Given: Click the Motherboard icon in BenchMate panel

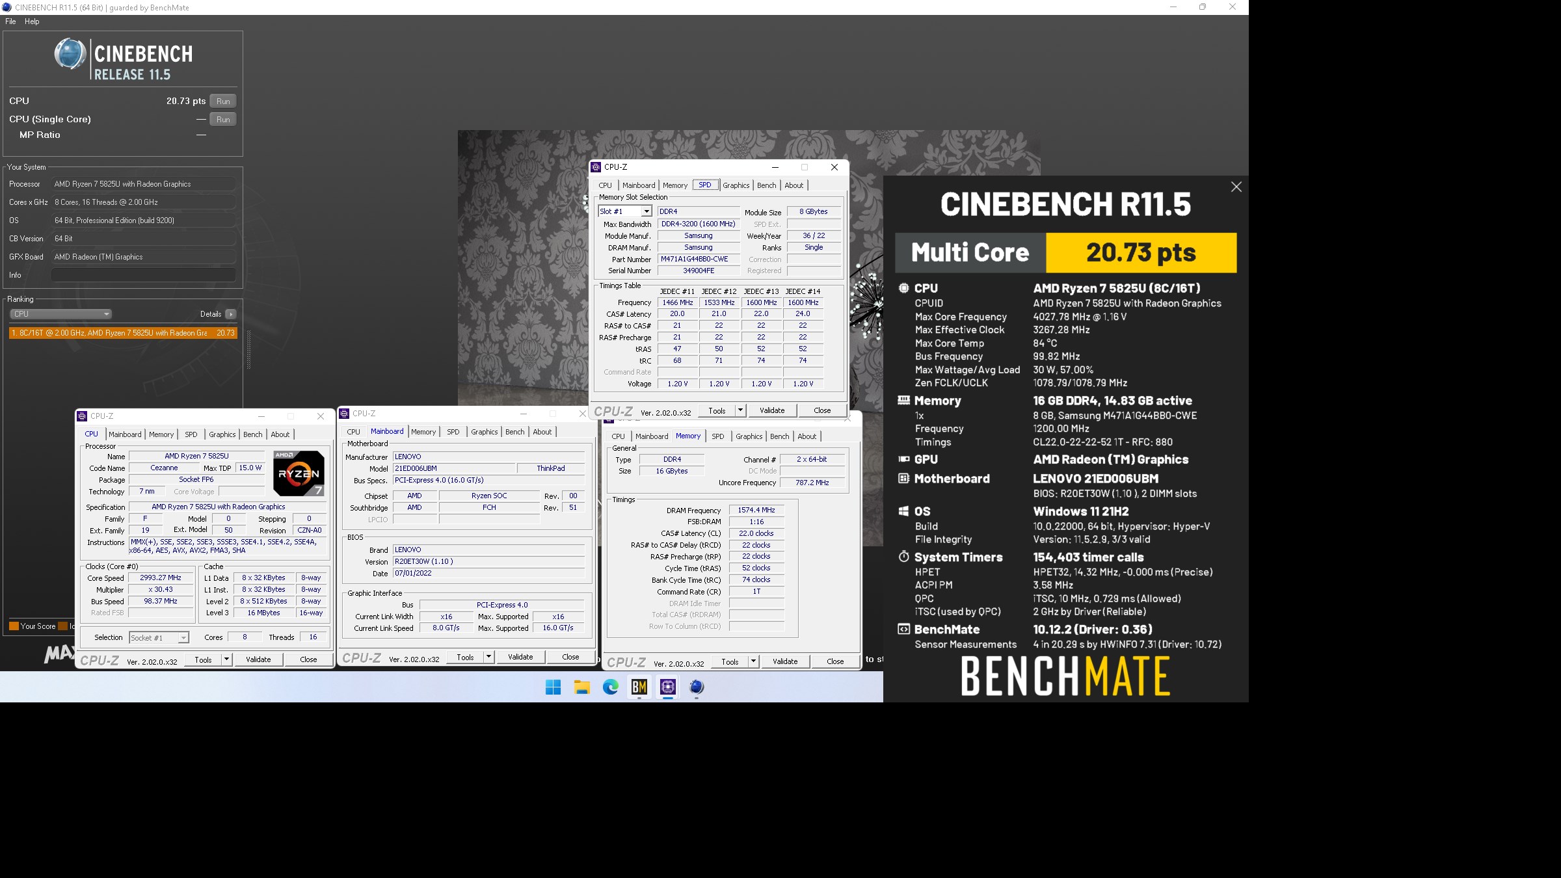Looking at the screenshot, I should pos(903,479).
